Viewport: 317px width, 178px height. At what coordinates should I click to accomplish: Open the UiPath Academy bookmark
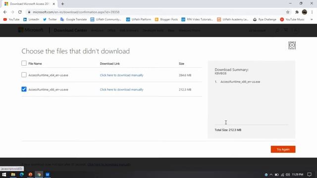233,19
